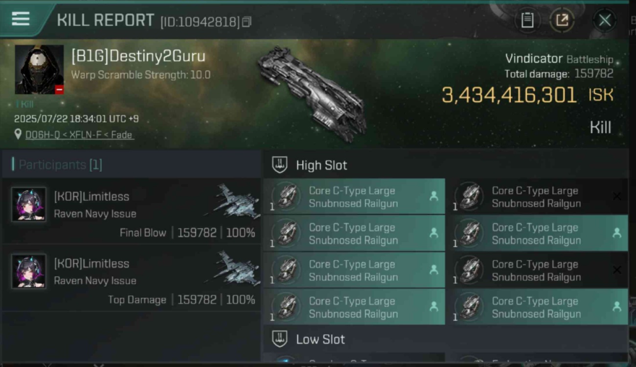
Task: Select the first Core C-Type Large Snubnosed Railgun
Action: [x=354, y=196]
